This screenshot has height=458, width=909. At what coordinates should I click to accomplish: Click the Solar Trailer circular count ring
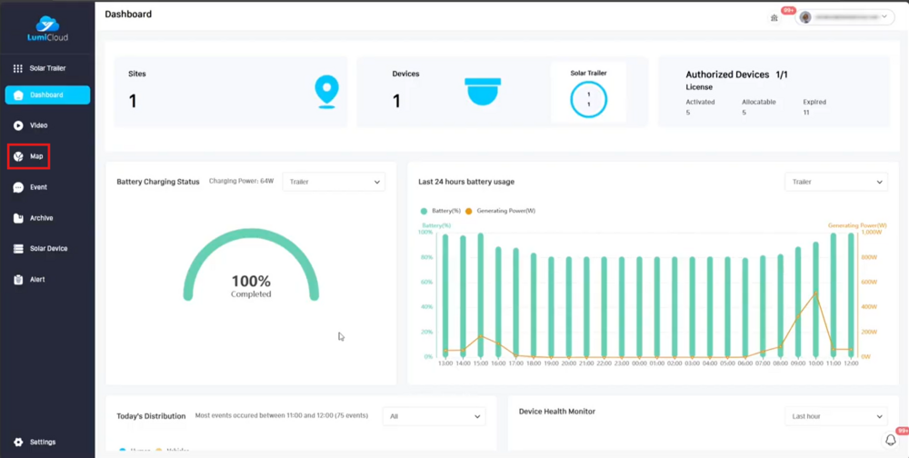point(588,100)
